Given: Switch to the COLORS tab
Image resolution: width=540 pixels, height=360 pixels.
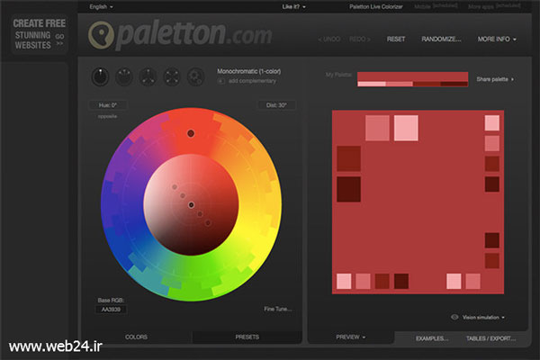Looking at the screenshot, I should point(136,337).
